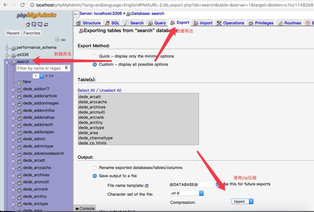Viewport: 314px width, 212px height.
Task: Click the browser reload button
Action: pos(22,5)
